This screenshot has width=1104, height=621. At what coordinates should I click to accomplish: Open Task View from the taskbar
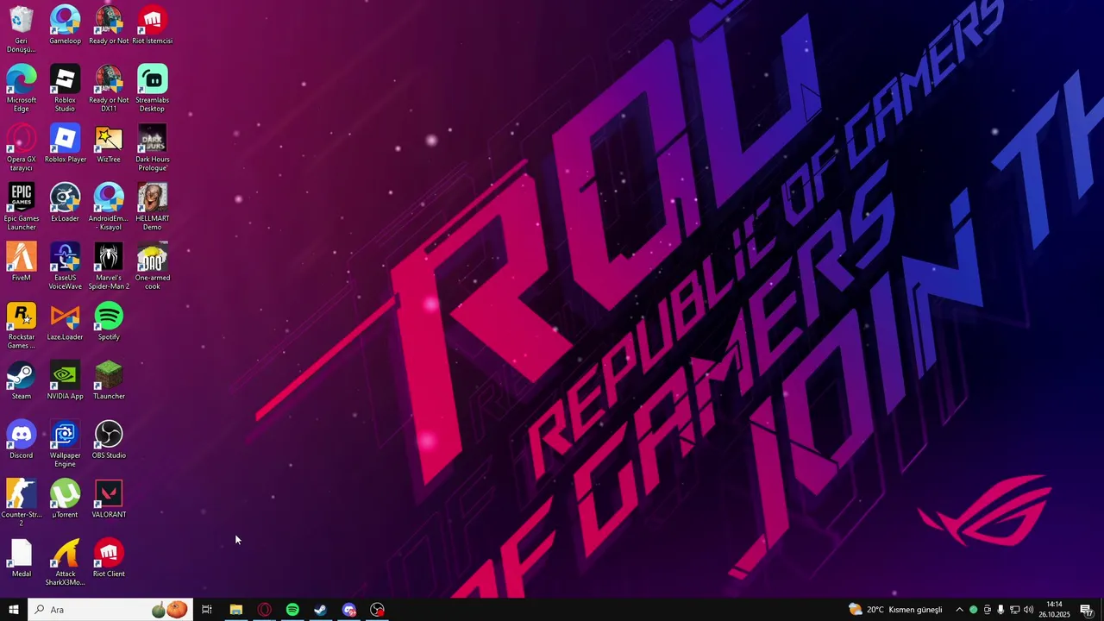(x=207, y=610)
